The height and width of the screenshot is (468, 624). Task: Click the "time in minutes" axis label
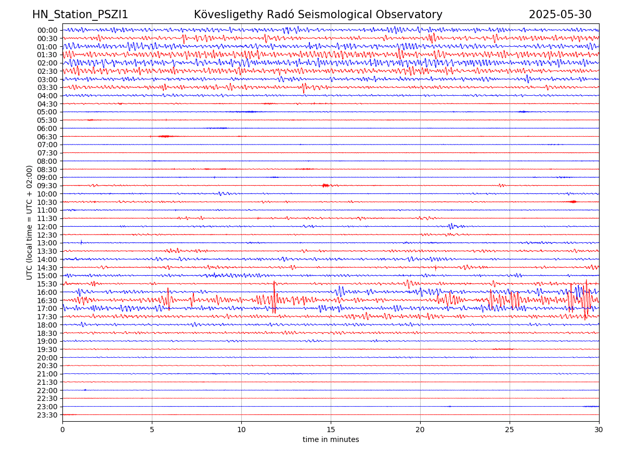[331, 440]
